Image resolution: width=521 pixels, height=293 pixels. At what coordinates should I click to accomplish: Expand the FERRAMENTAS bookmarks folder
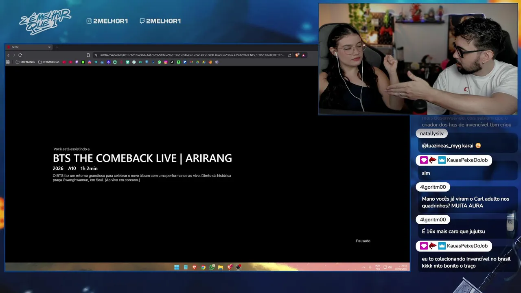(49, 62)
